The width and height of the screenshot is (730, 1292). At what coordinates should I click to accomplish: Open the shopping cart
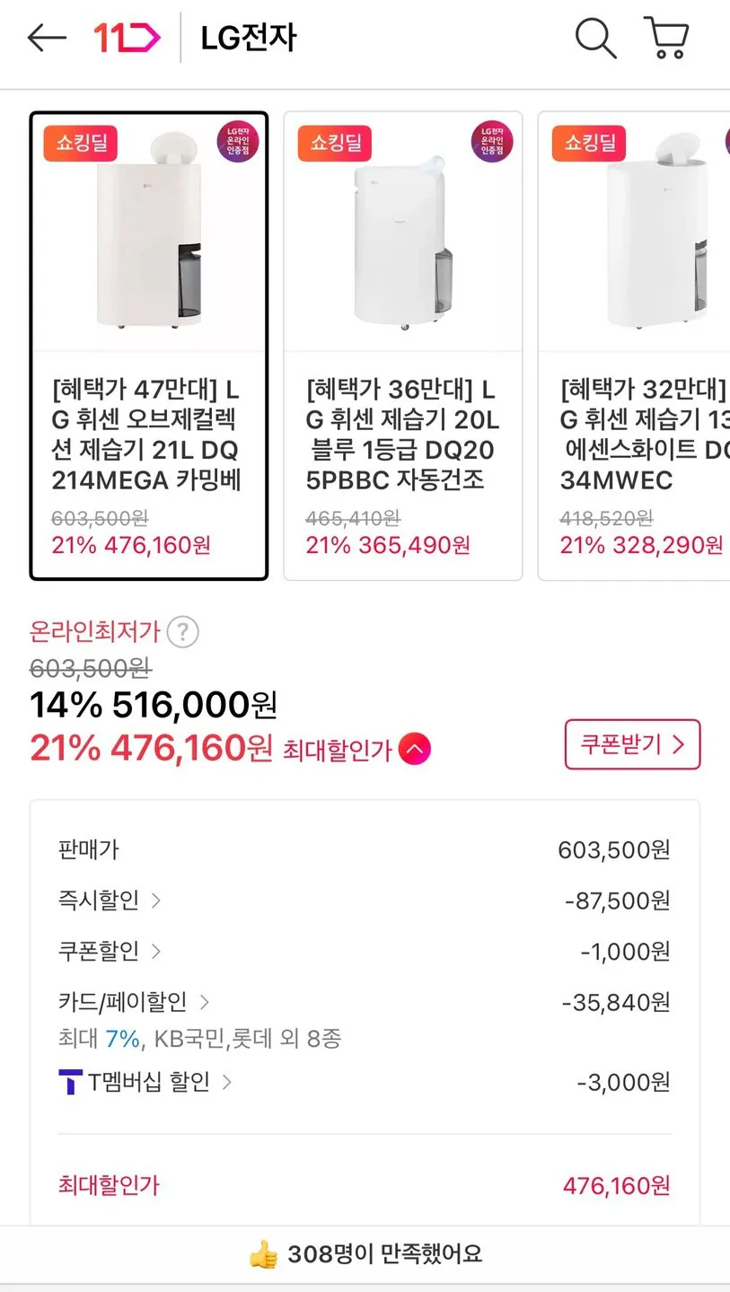click(666, 38)
